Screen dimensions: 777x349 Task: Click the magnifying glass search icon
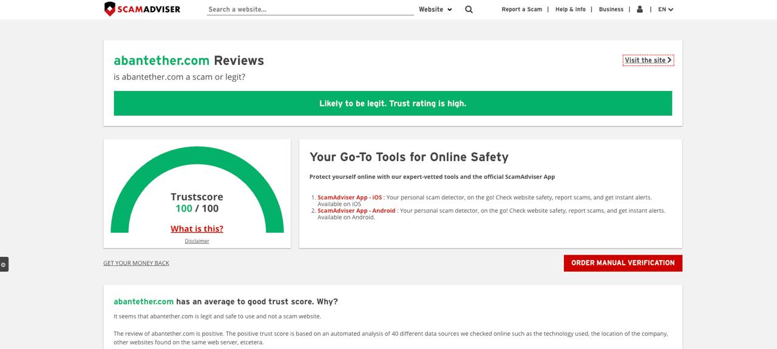click(x=469, y=9)
